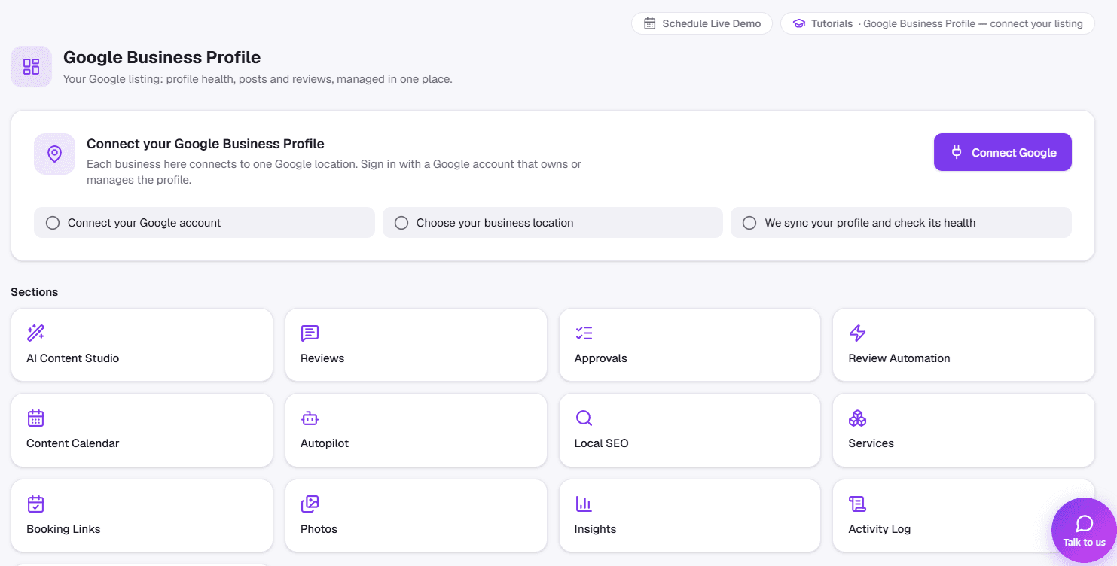Viewport: 1117px width, 566px height.
Task: Click the Review Automation lightning bolt icon
Action: pos(857,333)
